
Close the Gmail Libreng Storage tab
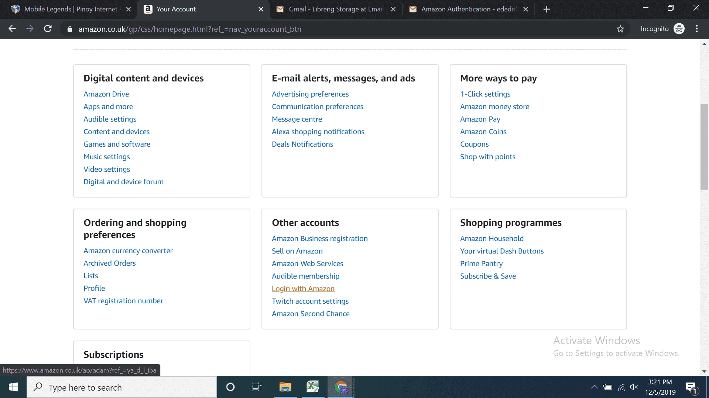393,9
